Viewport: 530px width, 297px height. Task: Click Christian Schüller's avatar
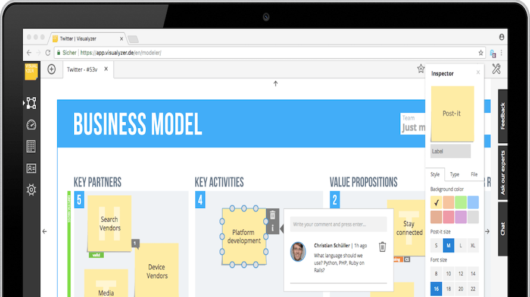click(x=298, y=252)
